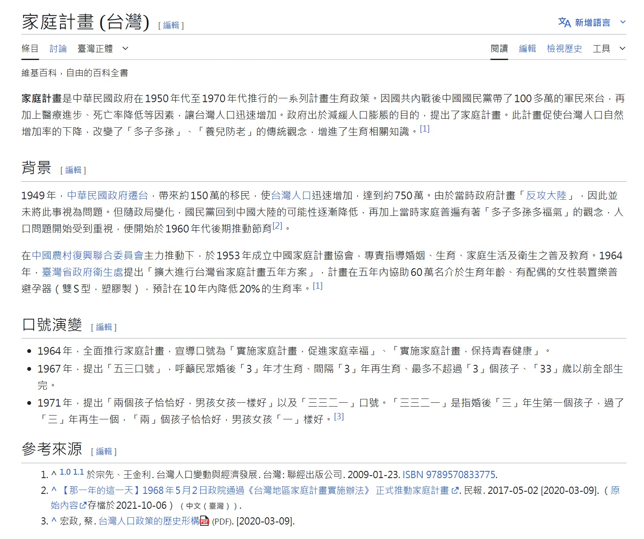Follow the 中國農村復興聯合委員會 link
This screenshot has height=539, width=644.
coord(87,255)
